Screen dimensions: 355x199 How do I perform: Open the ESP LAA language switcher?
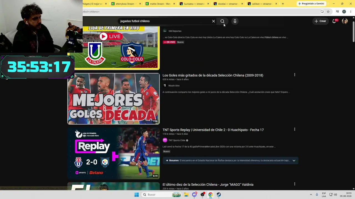[x=324, y=195]
